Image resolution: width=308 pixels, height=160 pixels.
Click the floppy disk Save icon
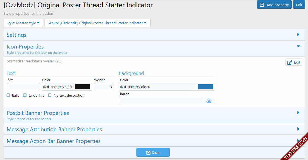(x=148, y=152)
